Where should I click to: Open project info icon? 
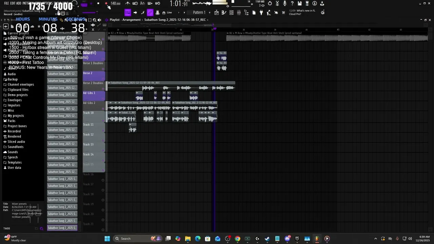(315, 3)
